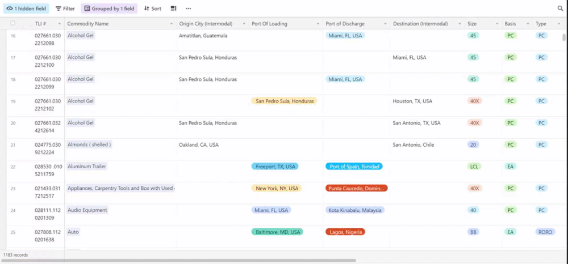The width and height of the screenshot is (568, 264).
Task: Click the Houston, TX, USA cell
Action: pos(412,101)
